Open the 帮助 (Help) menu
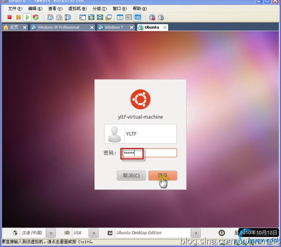 pos(140,9)
